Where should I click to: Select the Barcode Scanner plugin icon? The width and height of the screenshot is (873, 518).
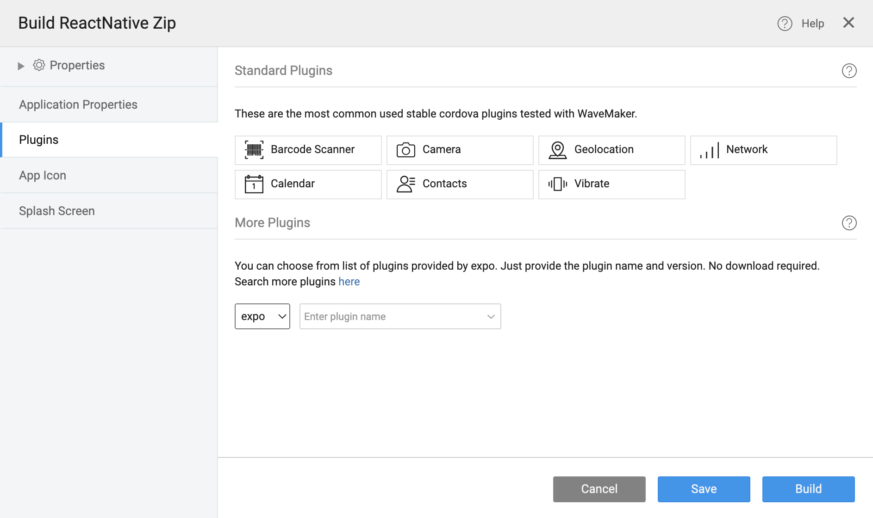click(254, 150)
